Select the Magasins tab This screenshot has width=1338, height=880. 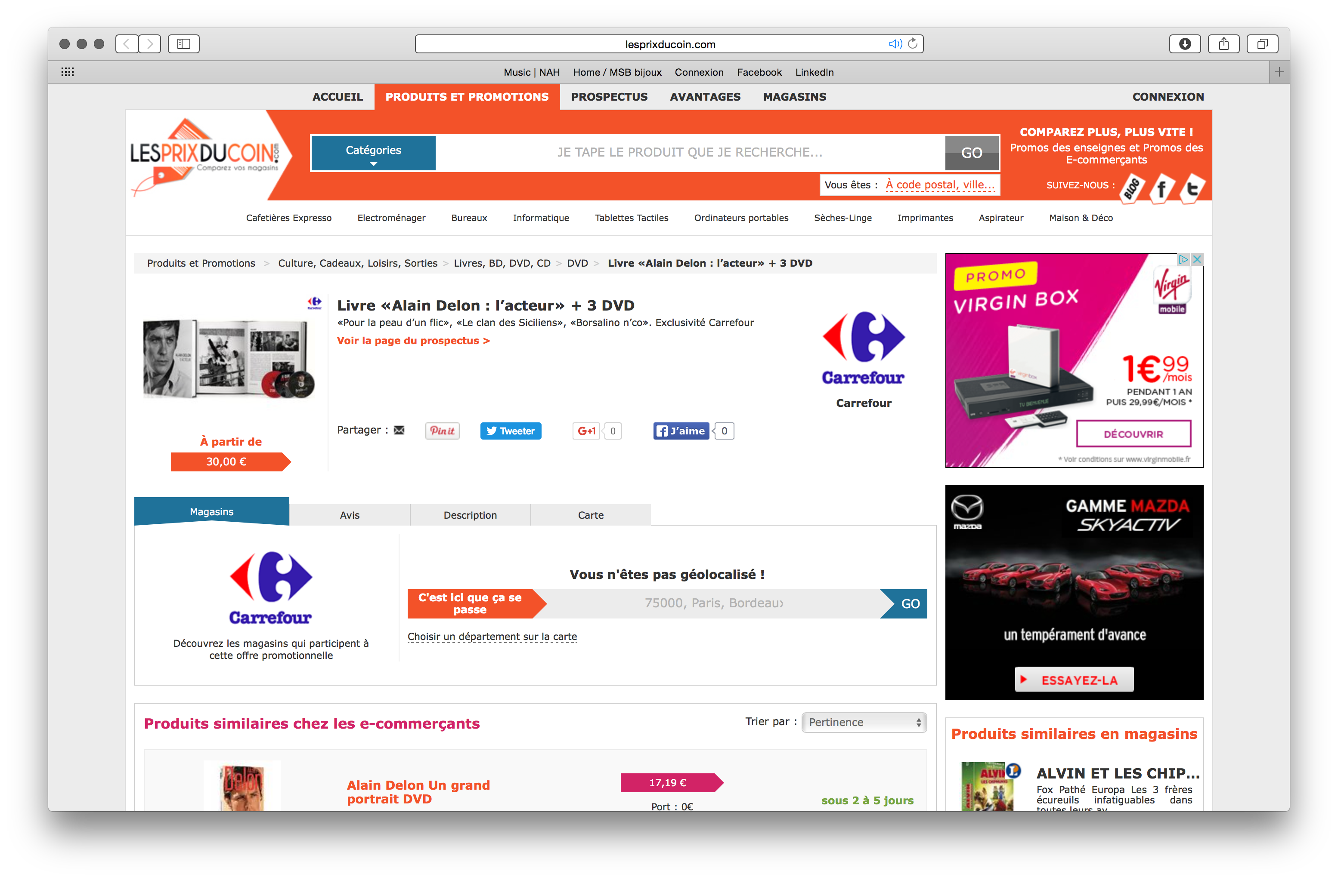coord(211,511)
